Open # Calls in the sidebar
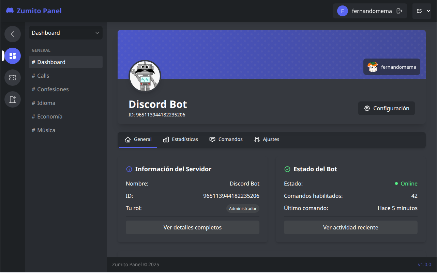Image resolution: width=437 pixels, height=273 pixels. pyautogui.click(x=66, y=76)
